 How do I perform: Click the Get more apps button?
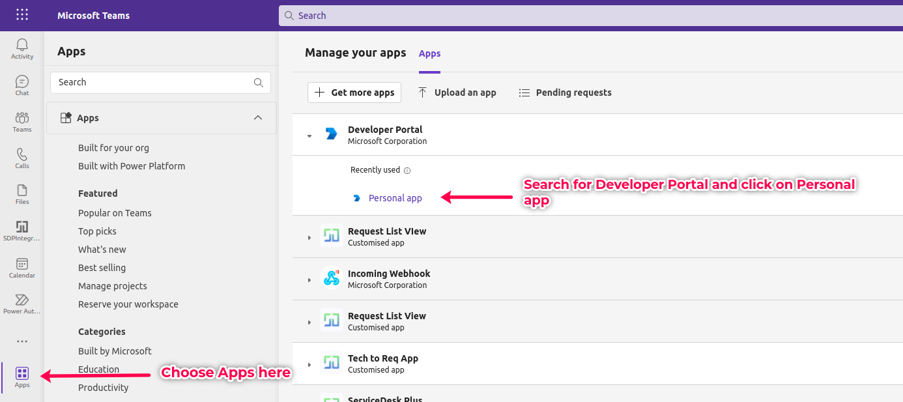[x=354, y=93]
